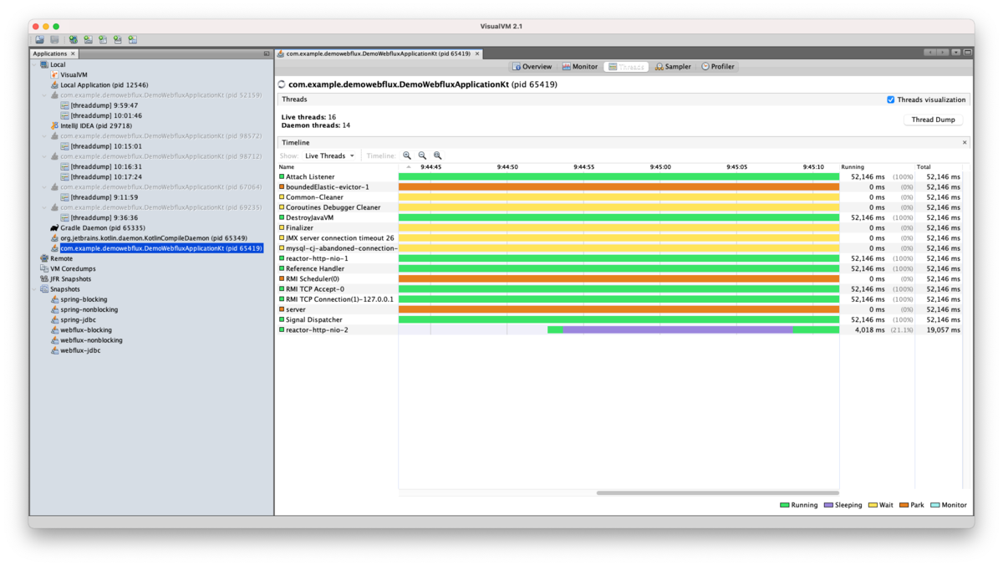
Task: Switch to the Profiler tab
Action: click(x=718, y=66)
